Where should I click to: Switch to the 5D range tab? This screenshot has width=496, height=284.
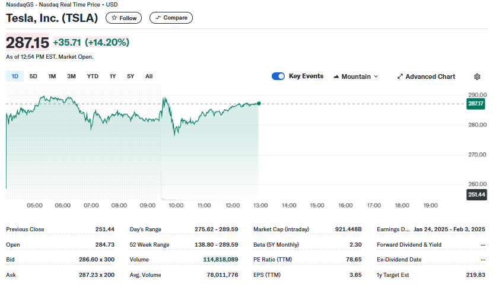33,76
